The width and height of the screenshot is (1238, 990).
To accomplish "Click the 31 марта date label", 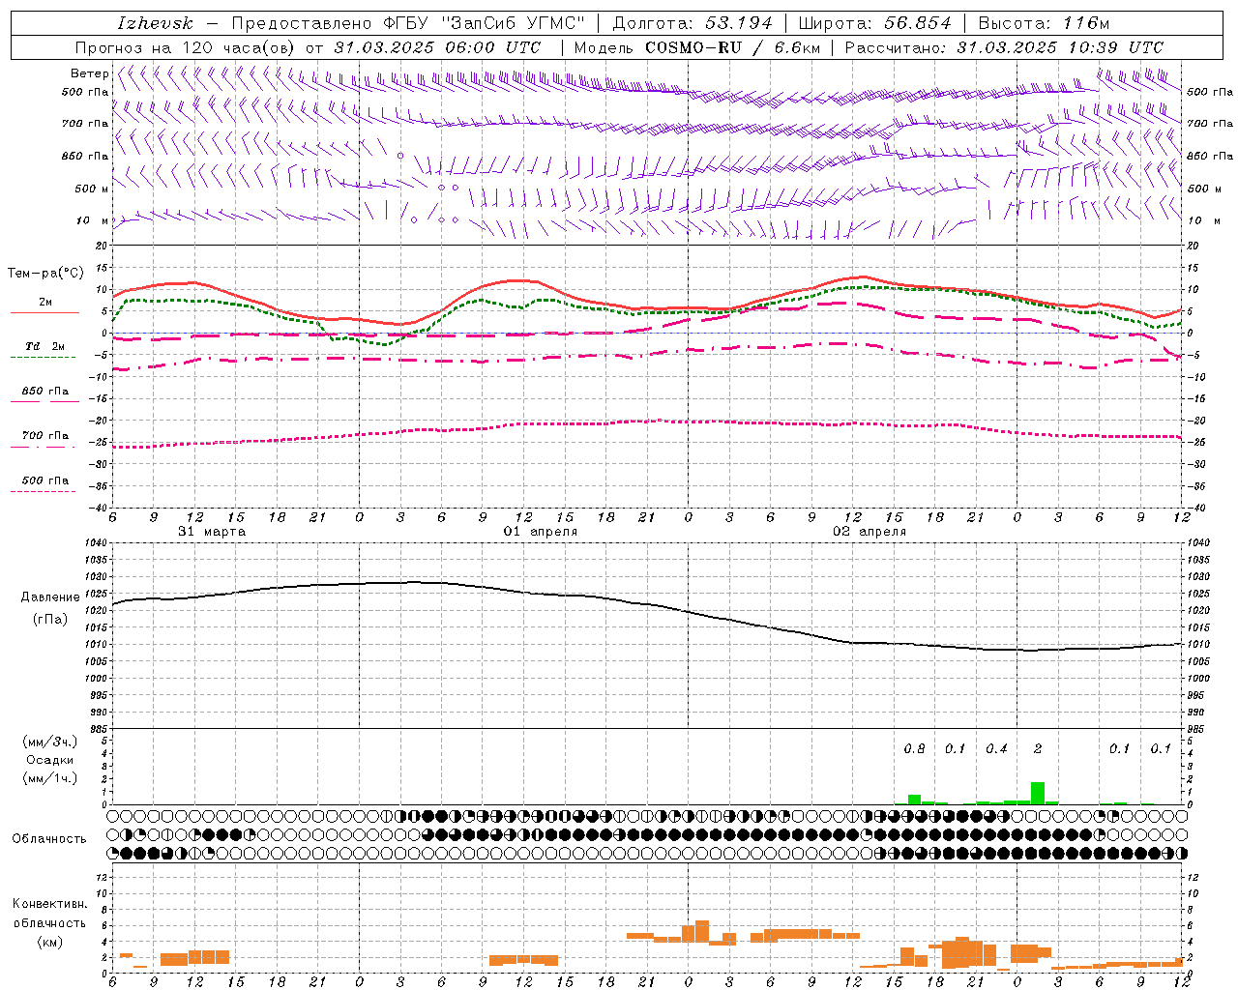I will pyautogui.click(x=212, y=532).
